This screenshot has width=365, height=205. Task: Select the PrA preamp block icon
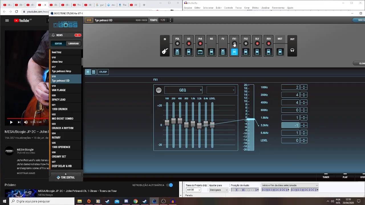click(x=200, y=52)
